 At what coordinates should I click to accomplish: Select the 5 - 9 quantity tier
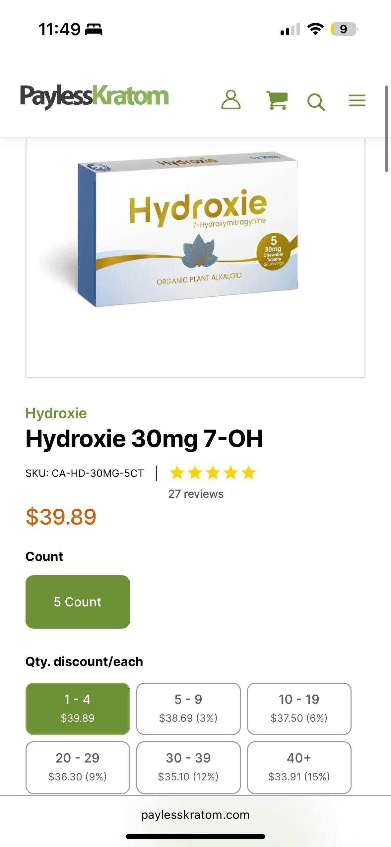pos(188,708)
